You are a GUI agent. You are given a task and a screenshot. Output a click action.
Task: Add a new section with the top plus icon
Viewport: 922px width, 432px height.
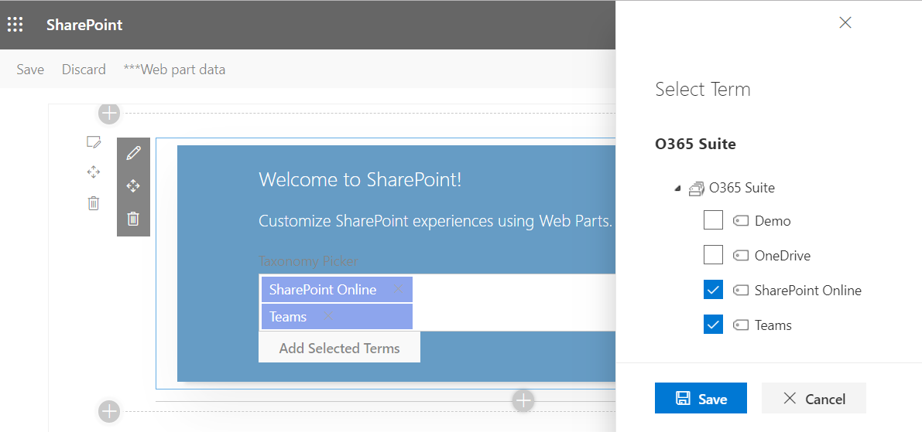click(109, 114)
